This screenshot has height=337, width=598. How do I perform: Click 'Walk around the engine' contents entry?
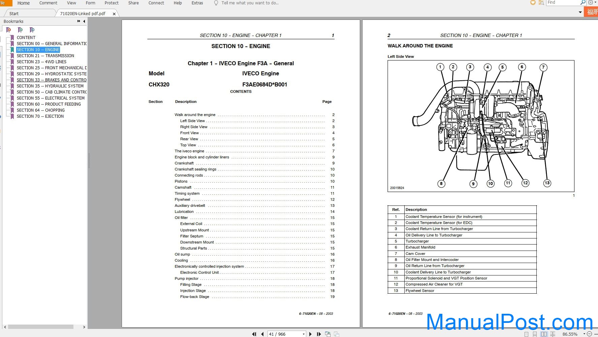[x=195, y=115]
